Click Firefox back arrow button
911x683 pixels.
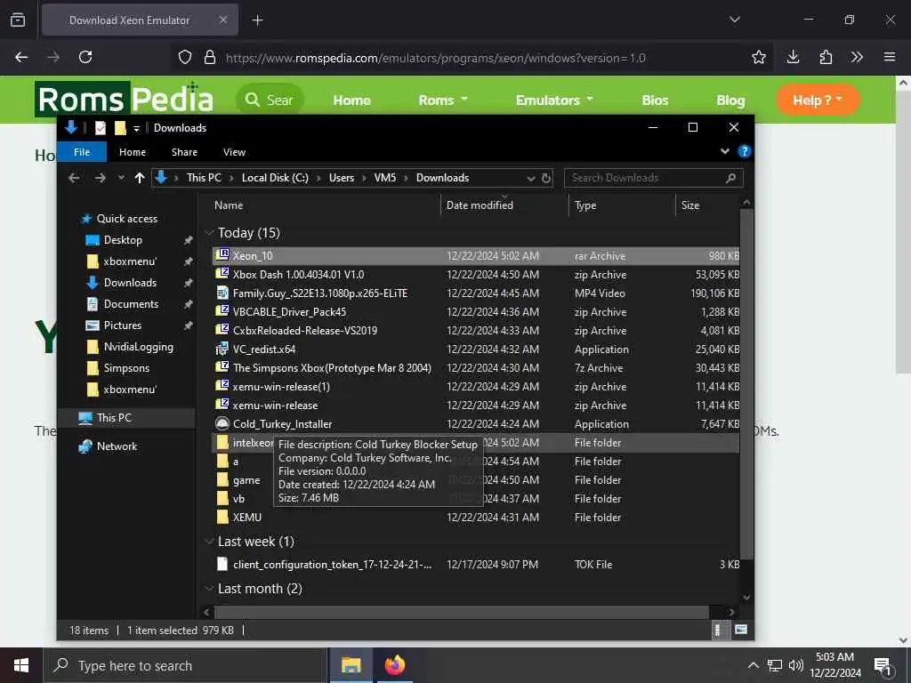[x=21, y=57]
